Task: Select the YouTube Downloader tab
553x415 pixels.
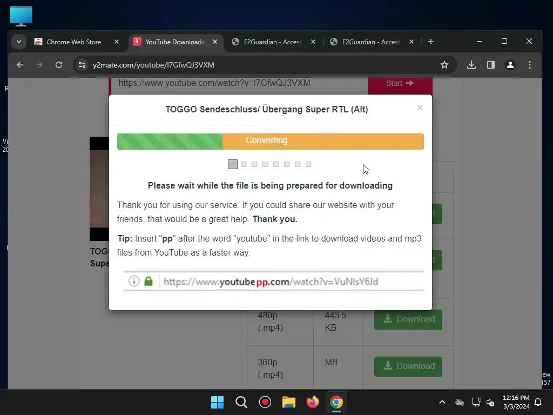Action: coord(176,42)
